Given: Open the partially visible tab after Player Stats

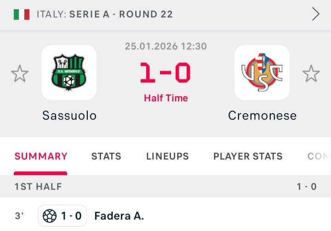Looking at the screenshot, I should tap(319, 156).
